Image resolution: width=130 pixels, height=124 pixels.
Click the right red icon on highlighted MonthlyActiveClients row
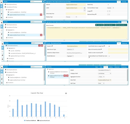(42, 46)
